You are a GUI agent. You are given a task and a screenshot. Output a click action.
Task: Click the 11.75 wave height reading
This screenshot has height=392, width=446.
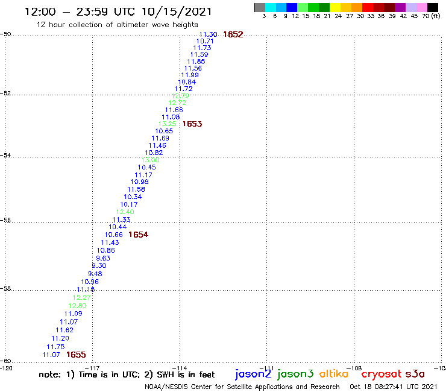click(x=55, y=347)
